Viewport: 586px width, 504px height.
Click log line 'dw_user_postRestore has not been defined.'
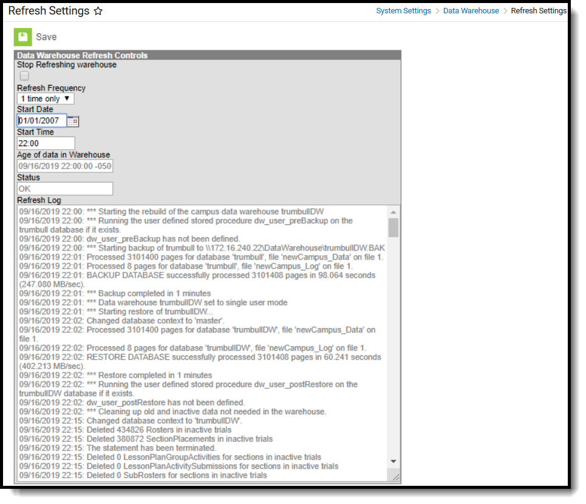(x=132, y=403)
